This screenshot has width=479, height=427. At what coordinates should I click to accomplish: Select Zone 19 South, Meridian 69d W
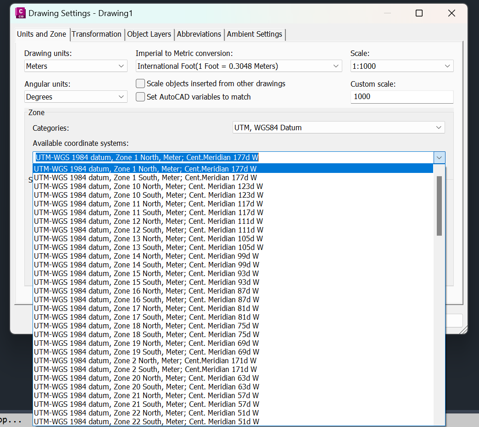pyautogui.click(x=233, y=352)
